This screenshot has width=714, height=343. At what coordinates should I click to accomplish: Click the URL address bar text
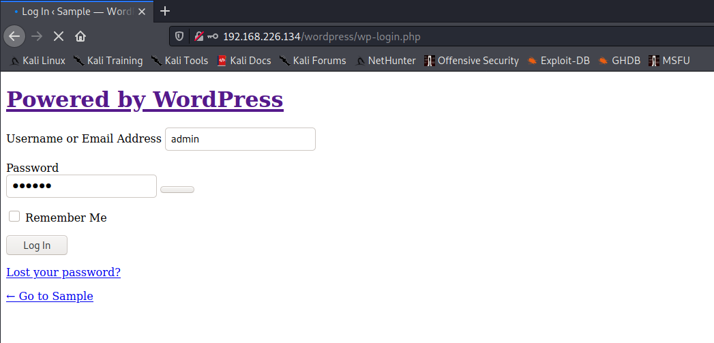pos(321,36)
